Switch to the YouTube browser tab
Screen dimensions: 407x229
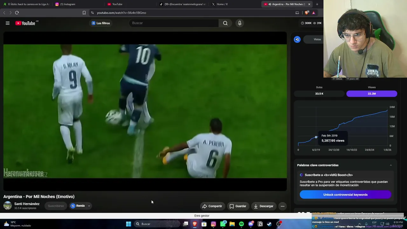(131, 4)
